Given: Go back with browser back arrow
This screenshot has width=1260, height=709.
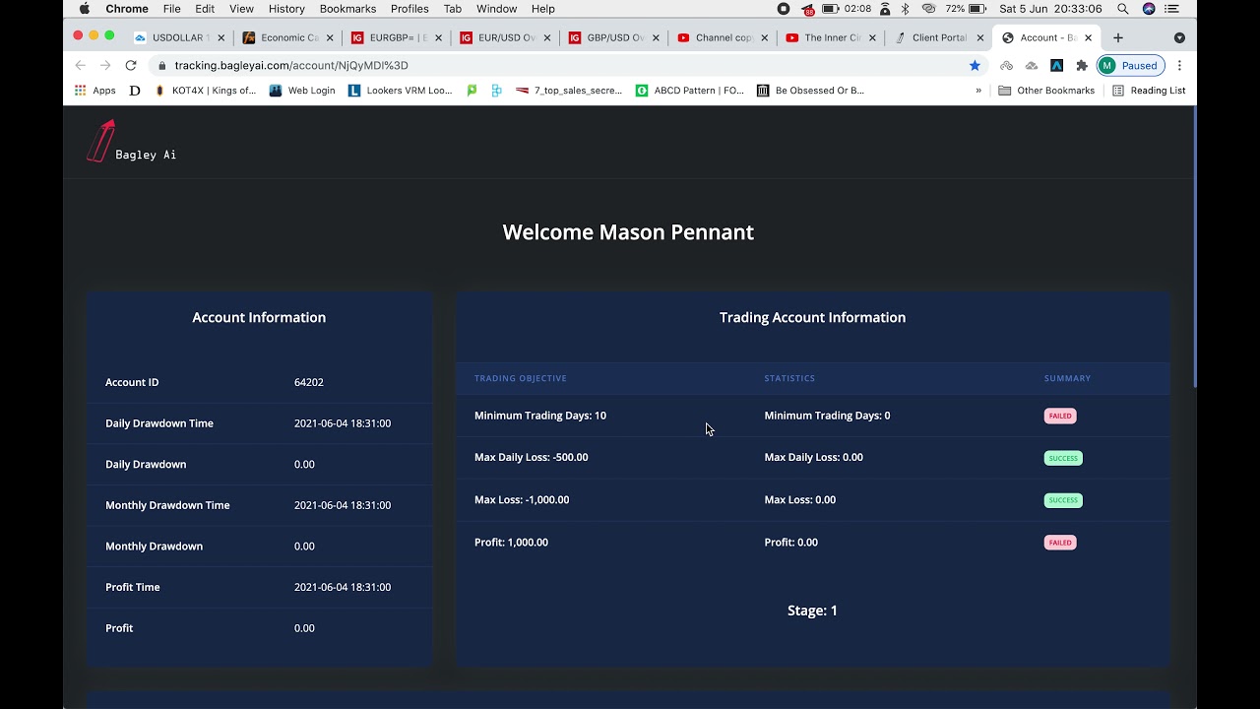Looking at the screenshot, I should (81, 65).
